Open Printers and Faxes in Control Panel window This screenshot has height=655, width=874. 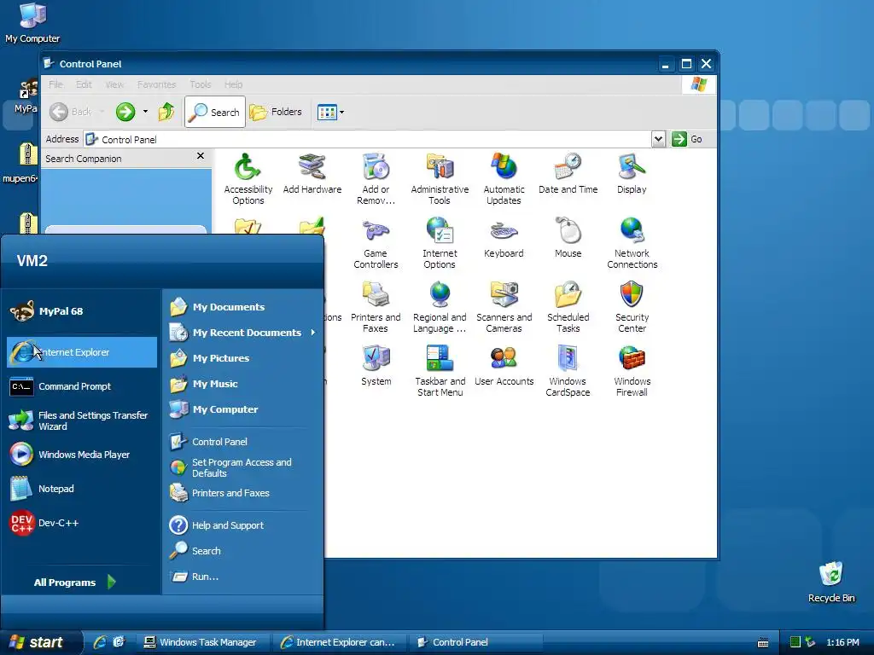click(376, 307)
